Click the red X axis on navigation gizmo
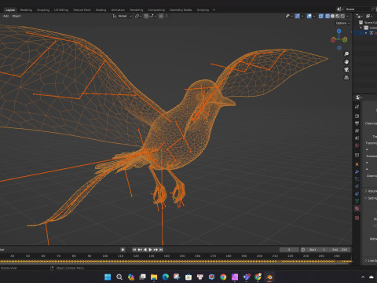The height and width of the screenshot is (283, 377). pyautogui.click(x=333, y=40)
